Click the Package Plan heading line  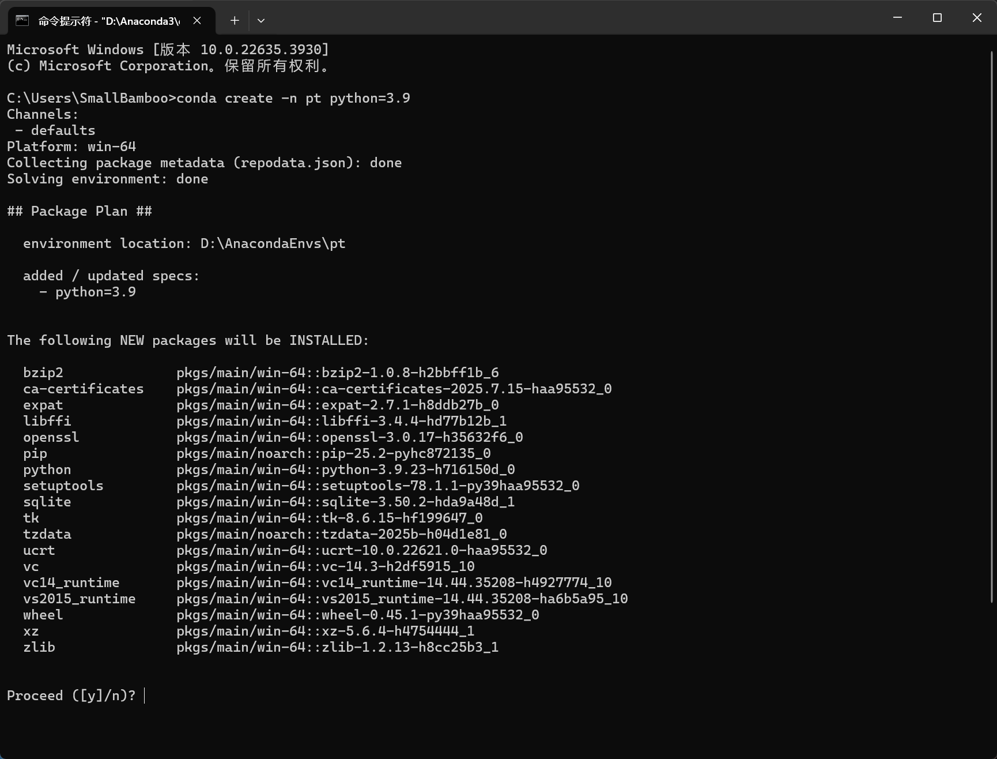(80, 211)
